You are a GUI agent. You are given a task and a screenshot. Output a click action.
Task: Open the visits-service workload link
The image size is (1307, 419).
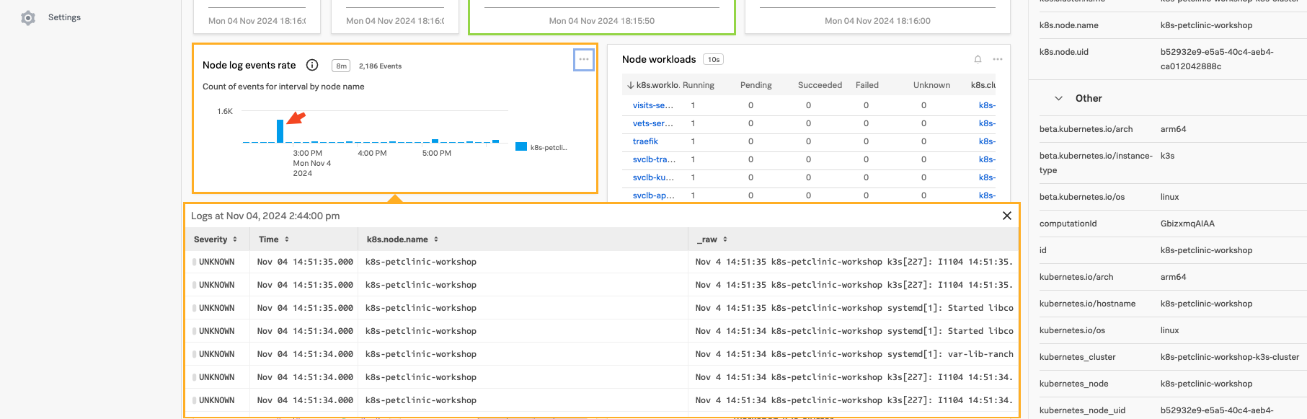tap(652, 105)
